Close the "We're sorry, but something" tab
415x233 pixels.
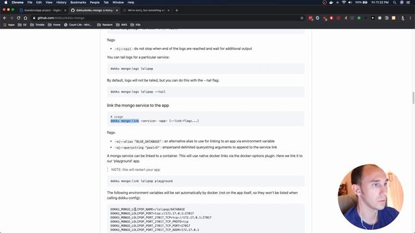169,10
